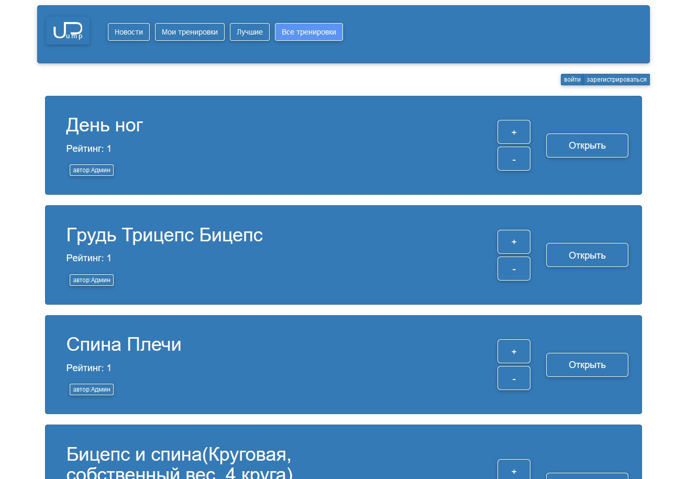Click the Ump logo in the header
686x479 pixels.
(68, 31)
